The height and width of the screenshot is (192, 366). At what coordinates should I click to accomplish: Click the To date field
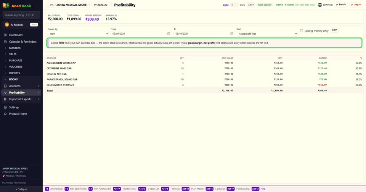pyautogui.click(x=204, y=34)
